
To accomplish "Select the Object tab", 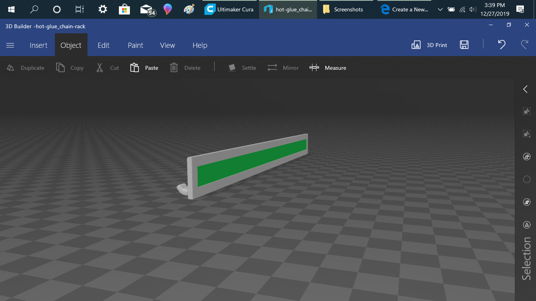I will 71,45.
